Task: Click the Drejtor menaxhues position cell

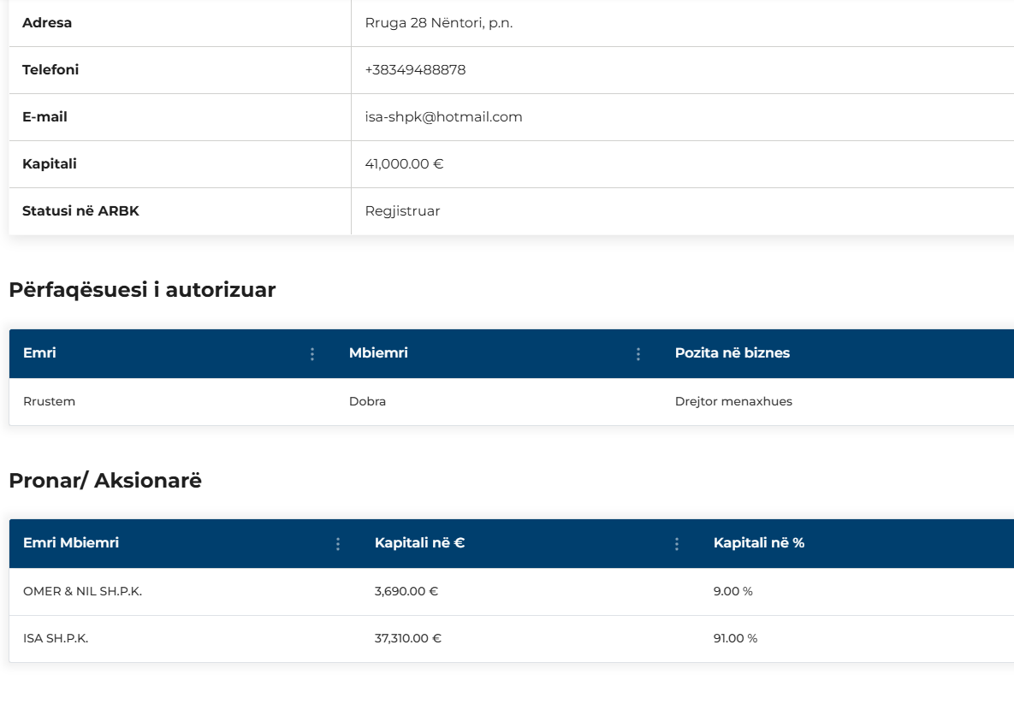Action: [733, 401]
